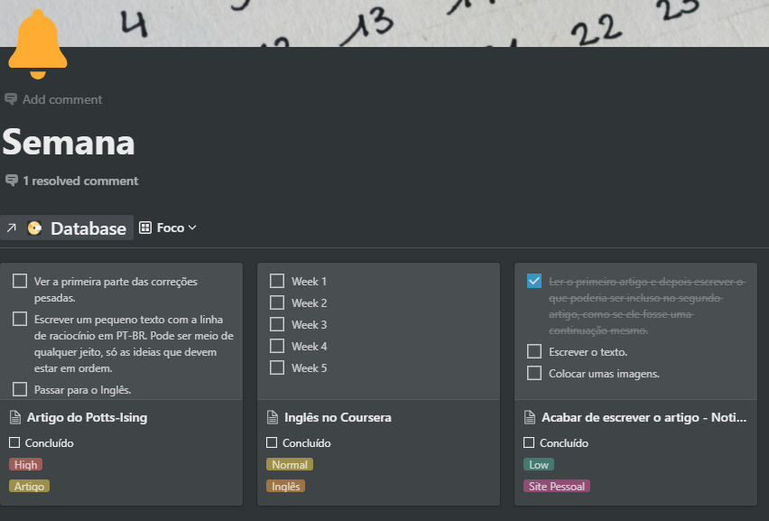Uncheck the completed 'Ler o primeiro artigo' checkbox
This screenshot has width=769, height=521.
pos(534,281)
